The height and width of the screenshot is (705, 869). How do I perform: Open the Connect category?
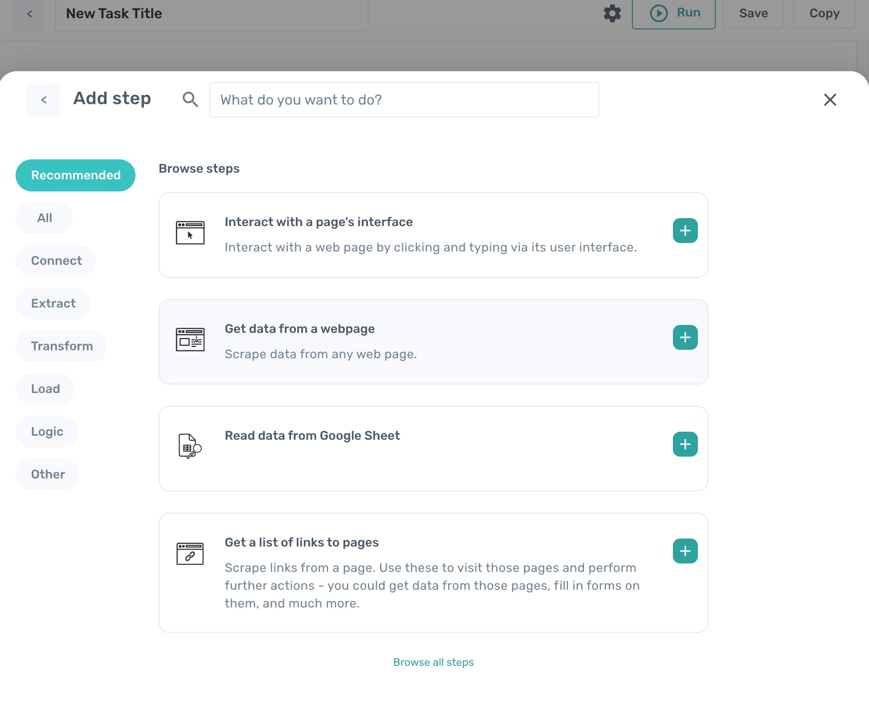[56, 261]
